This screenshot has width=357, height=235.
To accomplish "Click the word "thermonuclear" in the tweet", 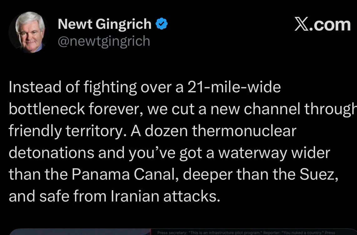I will point(244,131).
